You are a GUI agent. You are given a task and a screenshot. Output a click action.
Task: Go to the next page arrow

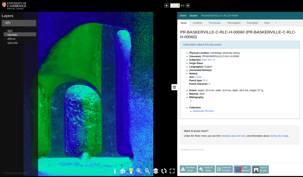point(188,6)
